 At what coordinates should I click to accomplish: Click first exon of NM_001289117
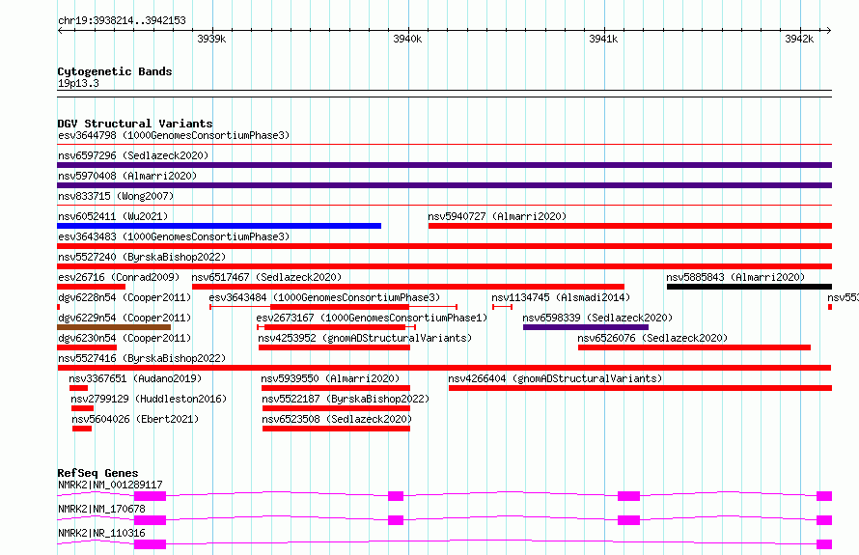coord(151,496)
